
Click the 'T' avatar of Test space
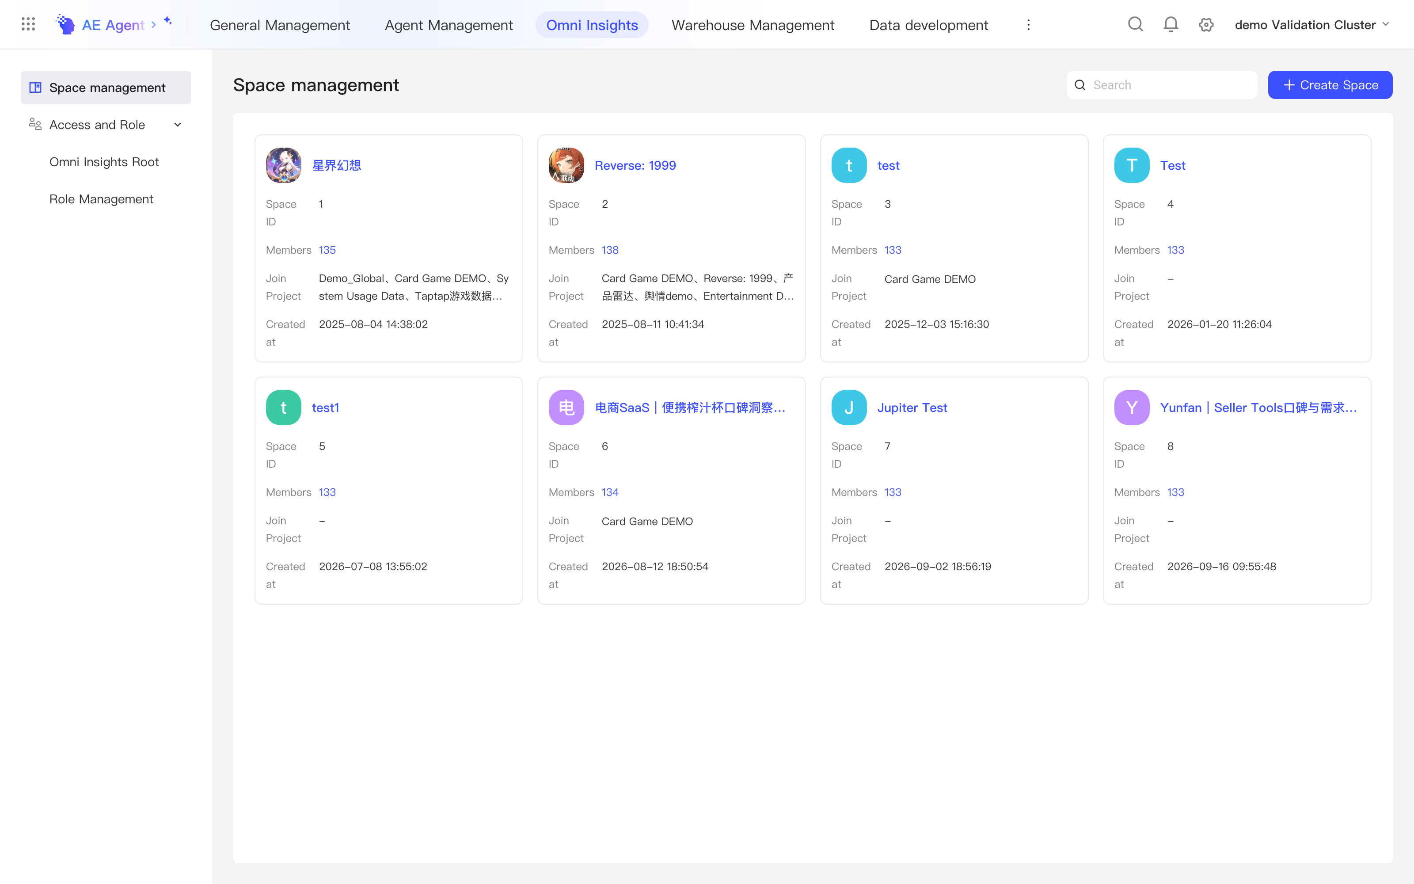[1132, 165]
